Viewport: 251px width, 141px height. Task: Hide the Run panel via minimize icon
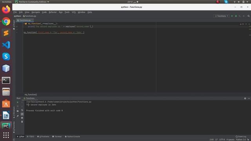click(249, 98)
